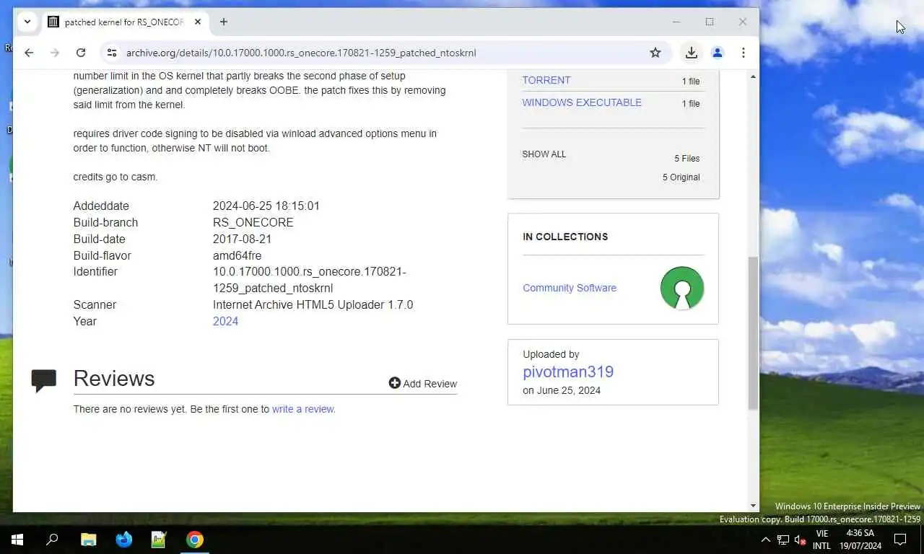Click SHOW ALL files link
Image resolution: width=924 pixels, height=554 pixels.
(x=544, y=154)
